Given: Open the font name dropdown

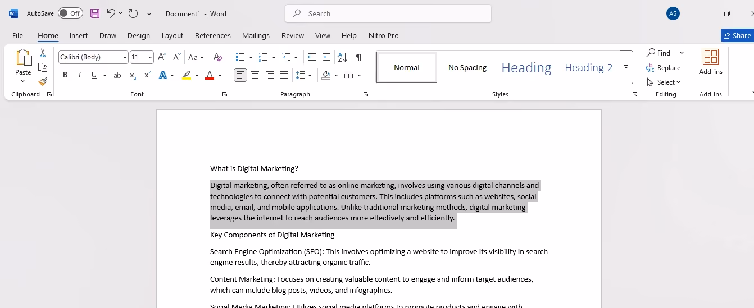Looking at the screenshot, I should pos(125,57).
